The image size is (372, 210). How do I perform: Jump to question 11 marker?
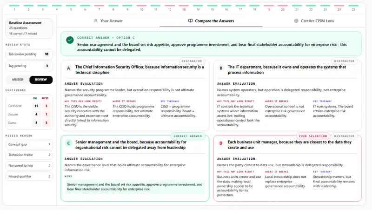[x=156, y=7]
